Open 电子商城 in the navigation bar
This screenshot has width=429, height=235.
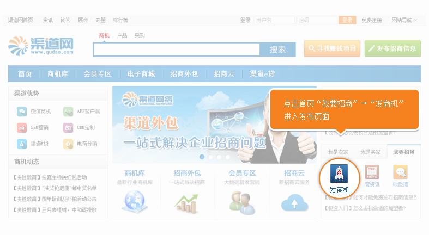click(x=141, y=73)
